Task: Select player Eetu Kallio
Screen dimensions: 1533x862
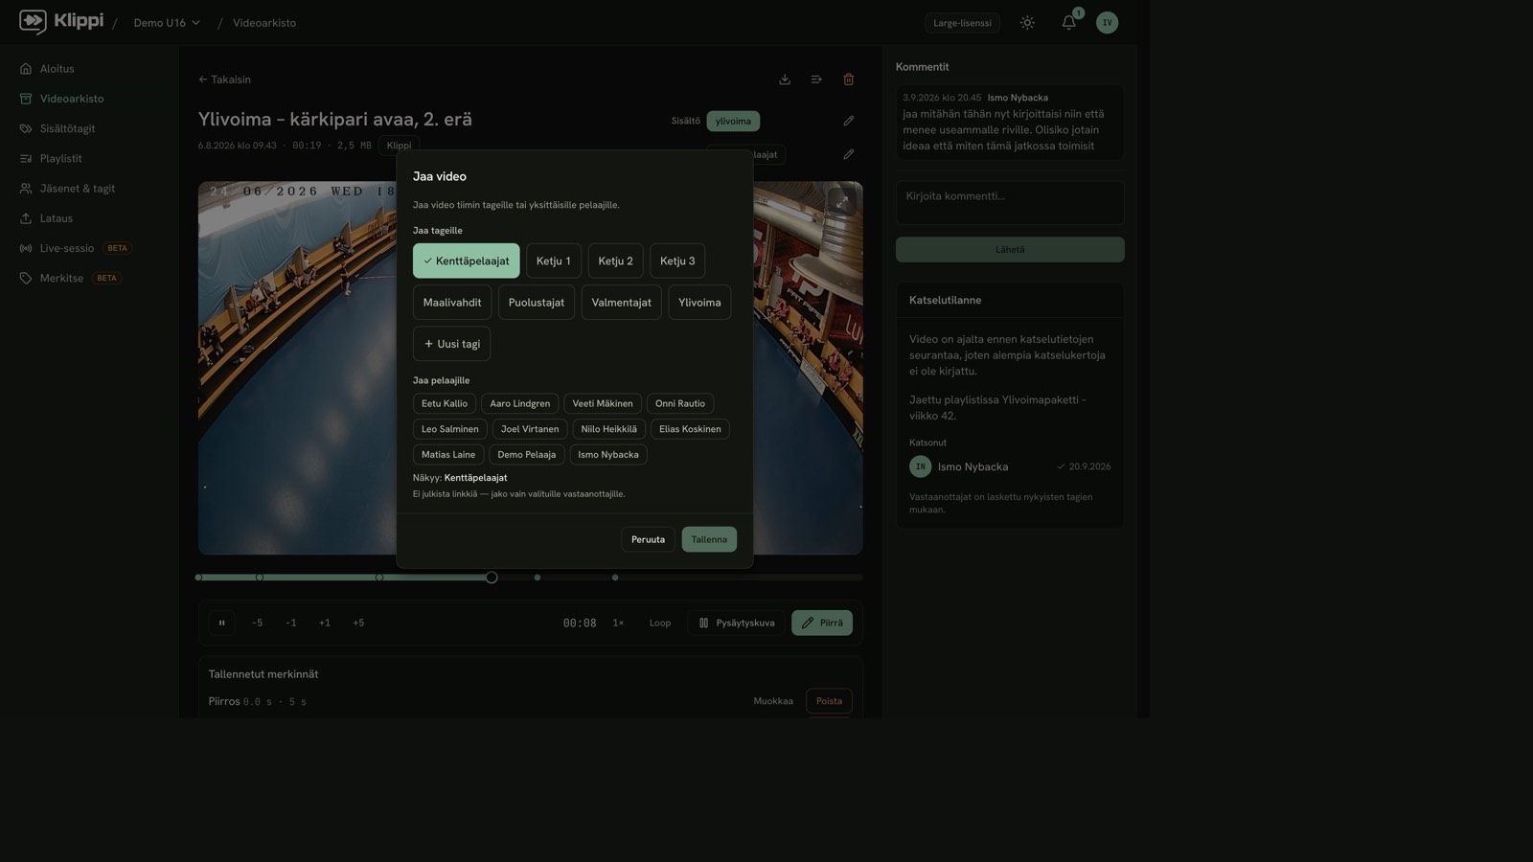Action: pos(445,403)
